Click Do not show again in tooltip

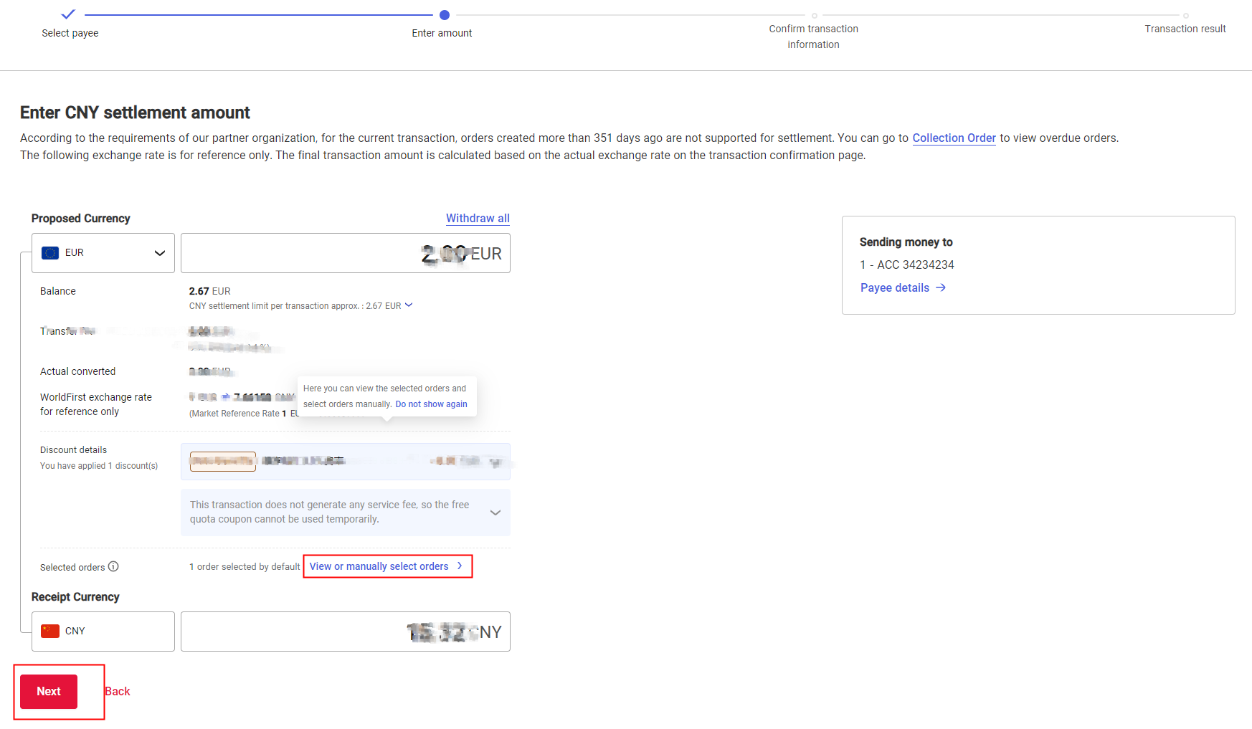(431, 404)
